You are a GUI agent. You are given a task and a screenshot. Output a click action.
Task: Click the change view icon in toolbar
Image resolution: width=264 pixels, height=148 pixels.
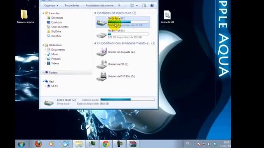132,5
